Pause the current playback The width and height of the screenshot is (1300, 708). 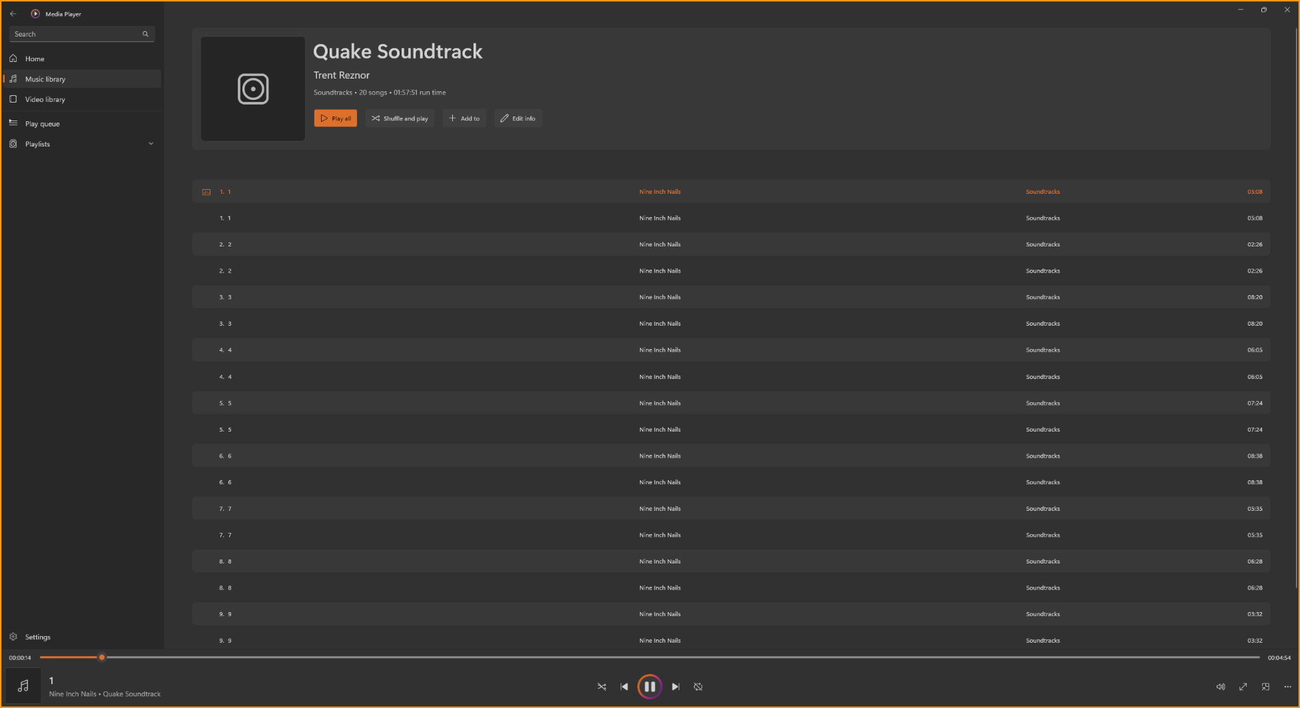649,687
